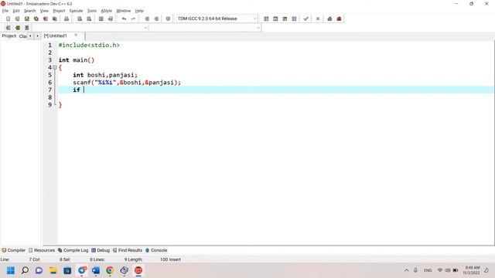
Task: Open the Project menu
Action: pyautogui.click(x=59, y=11)
